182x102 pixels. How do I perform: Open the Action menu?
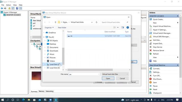pyautogui.click(x=9, y=5)
